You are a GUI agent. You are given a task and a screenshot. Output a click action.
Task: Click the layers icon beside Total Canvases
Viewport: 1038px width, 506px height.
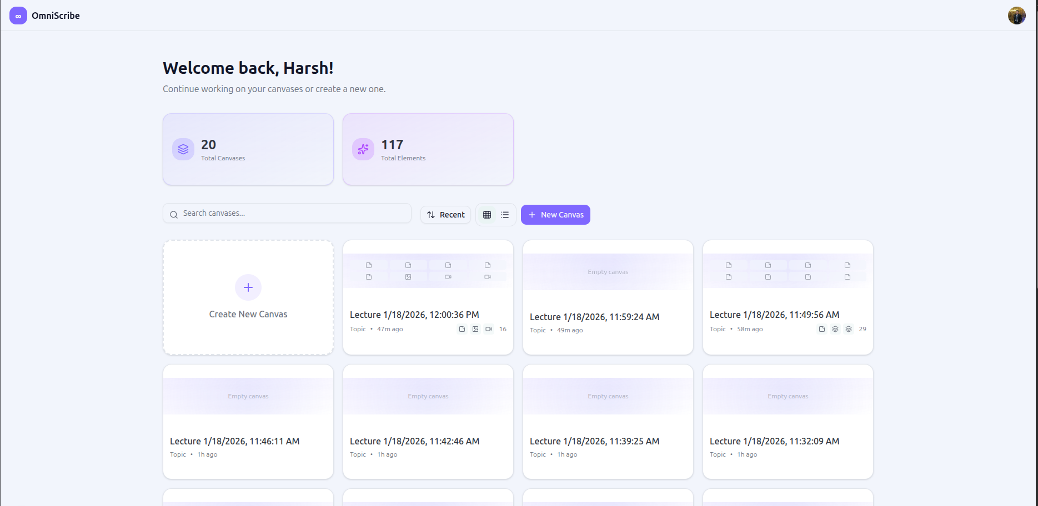click(x=183, y=149)
